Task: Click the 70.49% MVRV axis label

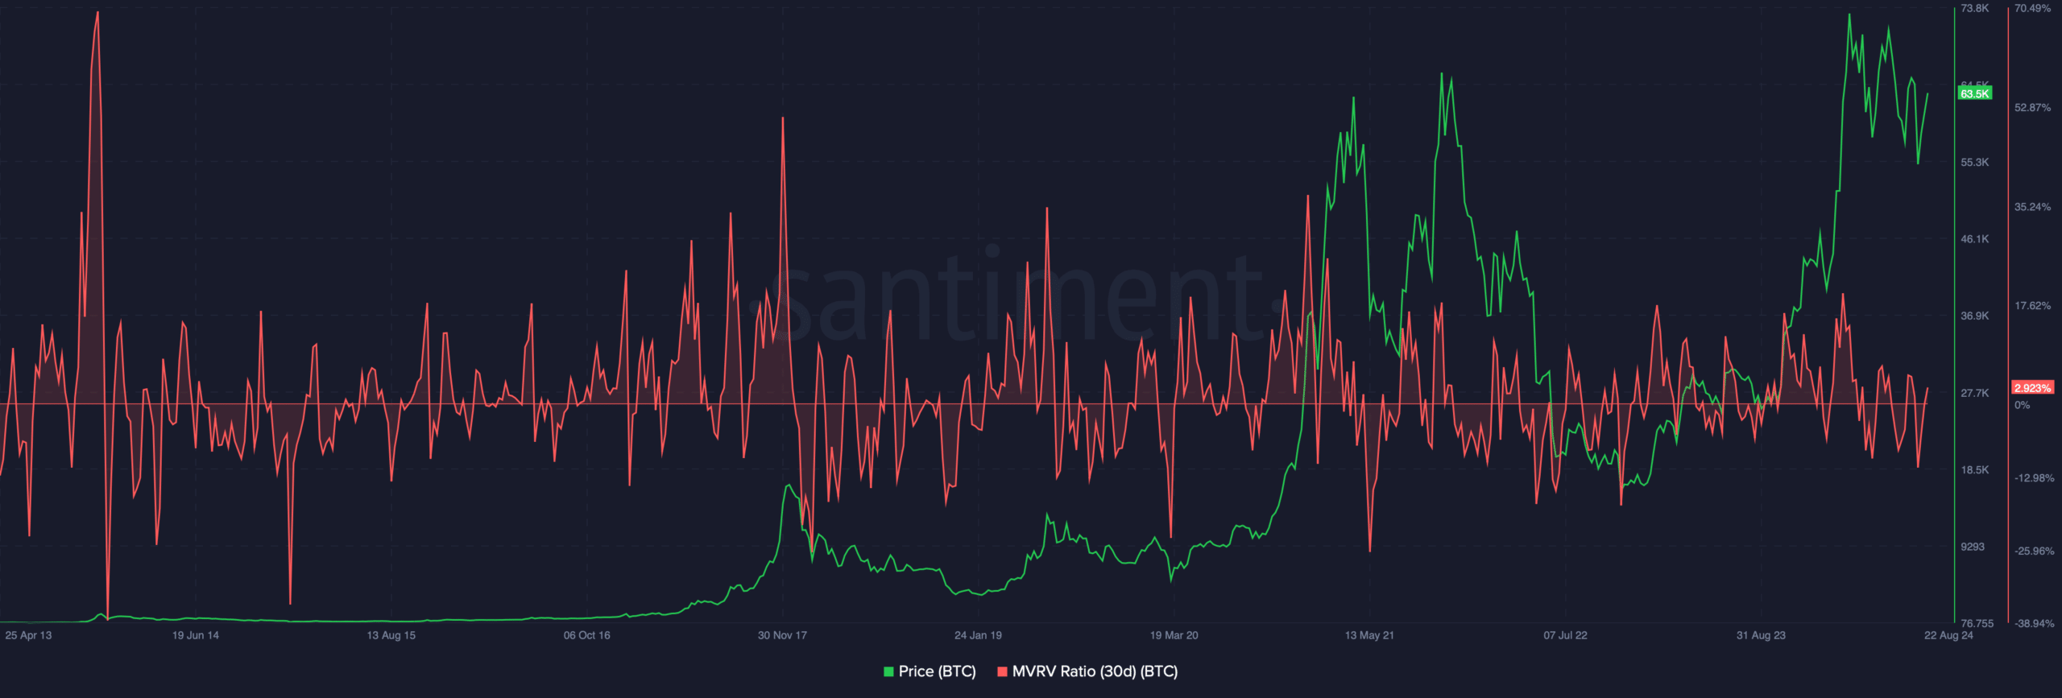Action: click(2033, 8)
